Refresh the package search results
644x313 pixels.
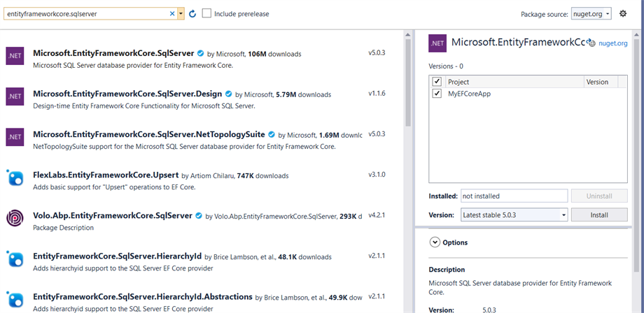(x=192, y=14)
